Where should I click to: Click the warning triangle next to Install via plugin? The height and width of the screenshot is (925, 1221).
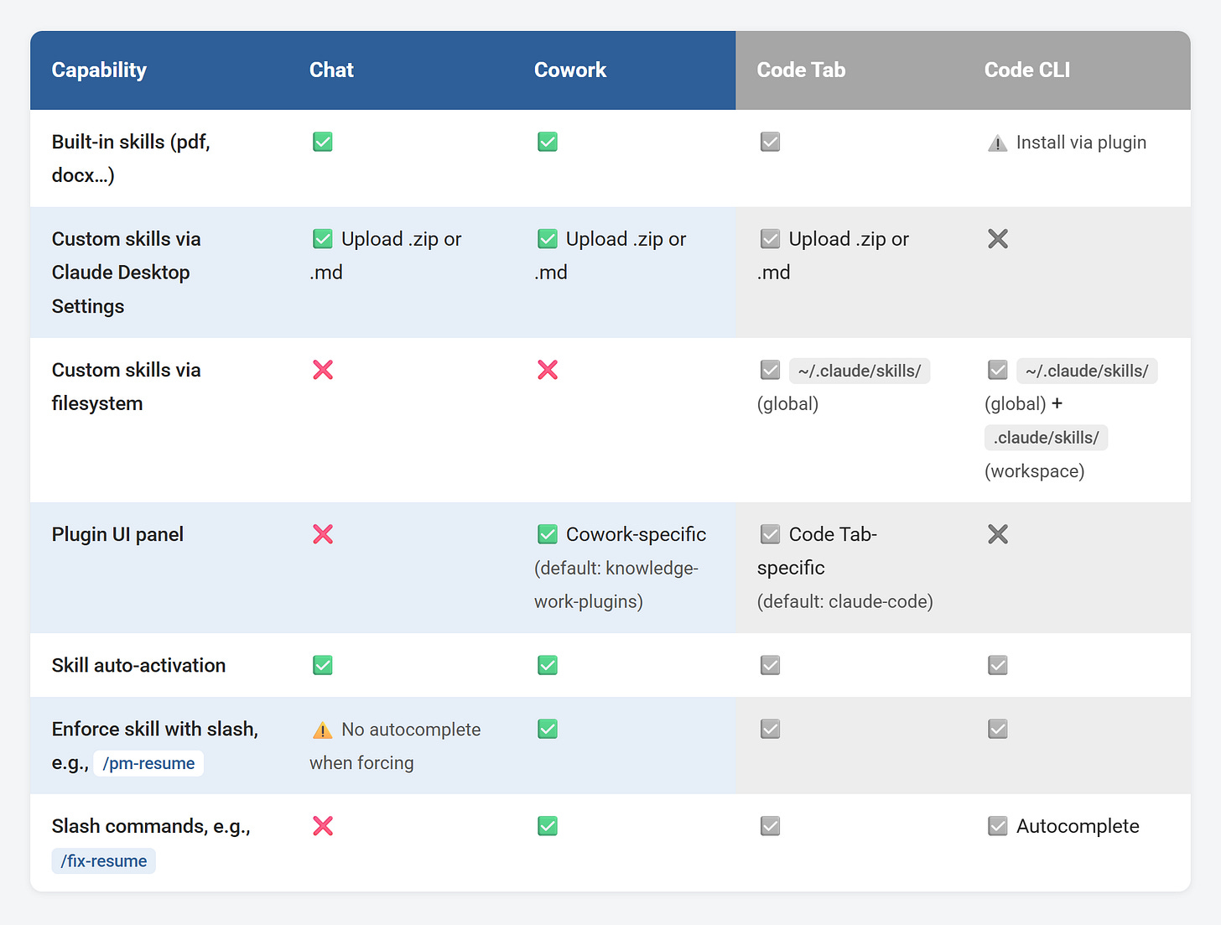click(997, 143)
